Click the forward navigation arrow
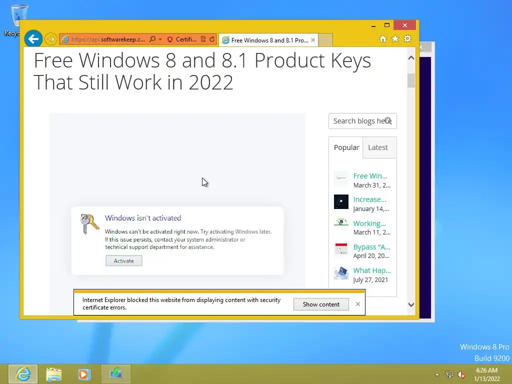 coord(50,39)
